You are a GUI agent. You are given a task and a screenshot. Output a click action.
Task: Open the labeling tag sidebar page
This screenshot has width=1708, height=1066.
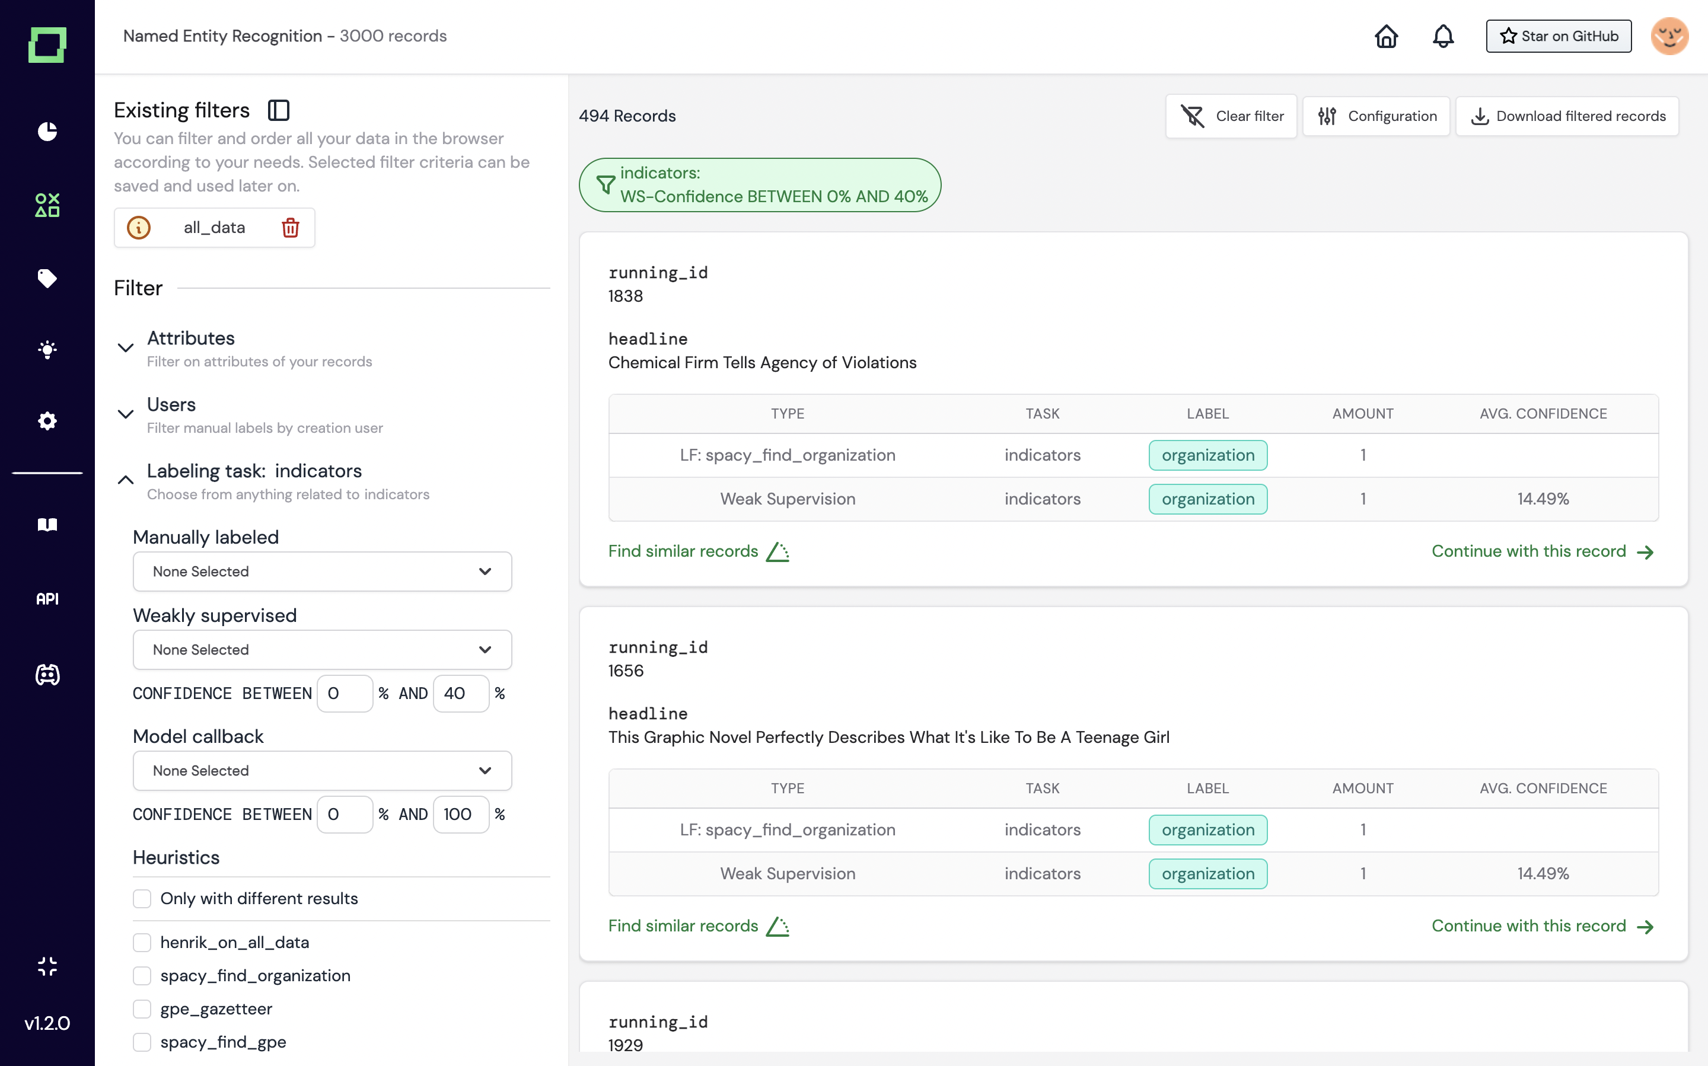coord(47,278)
